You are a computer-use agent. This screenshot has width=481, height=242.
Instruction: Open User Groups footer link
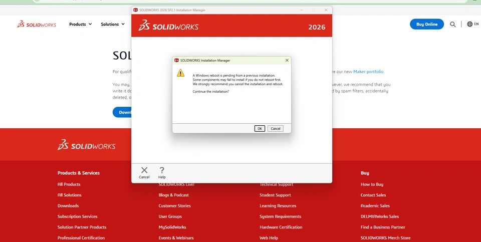click(170, 216)
